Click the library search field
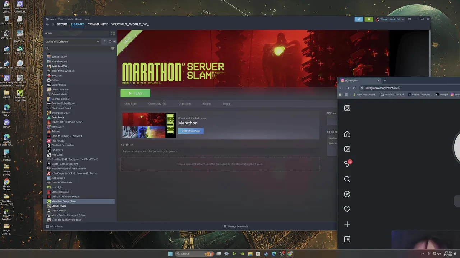Screen dimensions: 460x258 coord(77,48)
